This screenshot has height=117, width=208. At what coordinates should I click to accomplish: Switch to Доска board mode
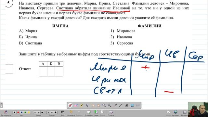pyautogui.click(x=168, y=113)
